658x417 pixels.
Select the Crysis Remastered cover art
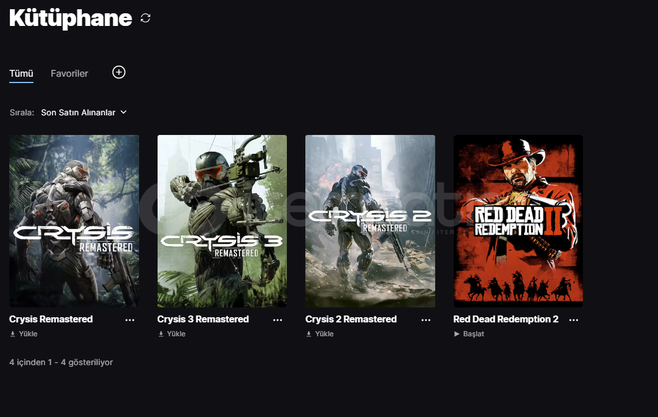(x=74, y=221)
